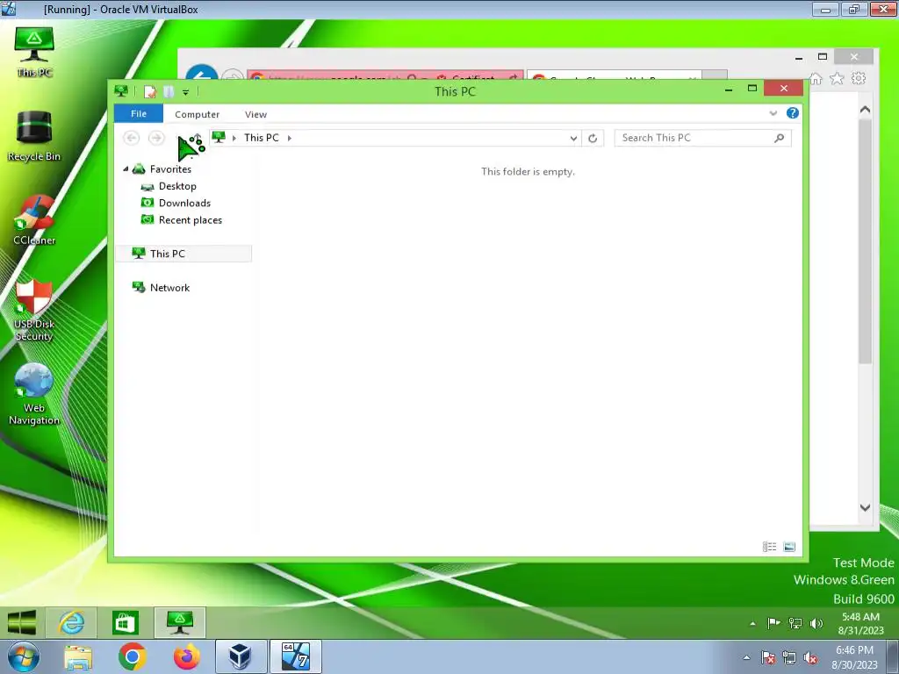The height and width of the screenshot is (674, 899).
Task: Click the Properties quick access toolbar icon
Action: coord(149,91)
